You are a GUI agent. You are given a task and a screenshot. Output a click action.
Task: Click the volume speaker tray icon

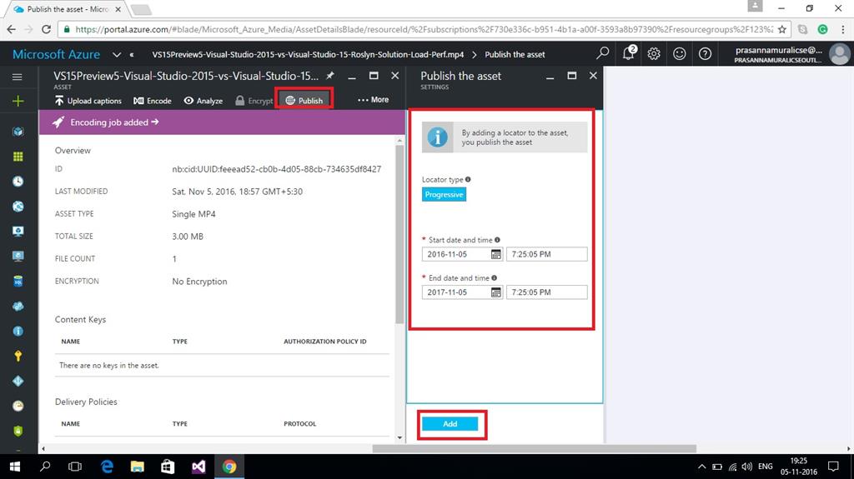pyautogui.click(x=746, y=467)
